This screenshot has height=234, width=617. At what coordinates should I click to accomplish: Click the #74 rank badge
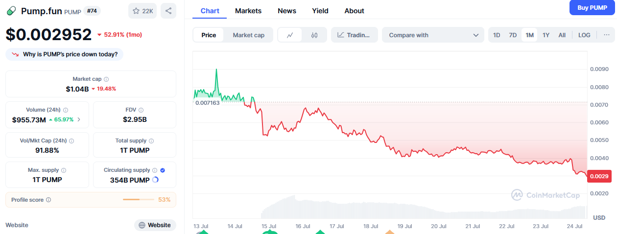(92, 11)
